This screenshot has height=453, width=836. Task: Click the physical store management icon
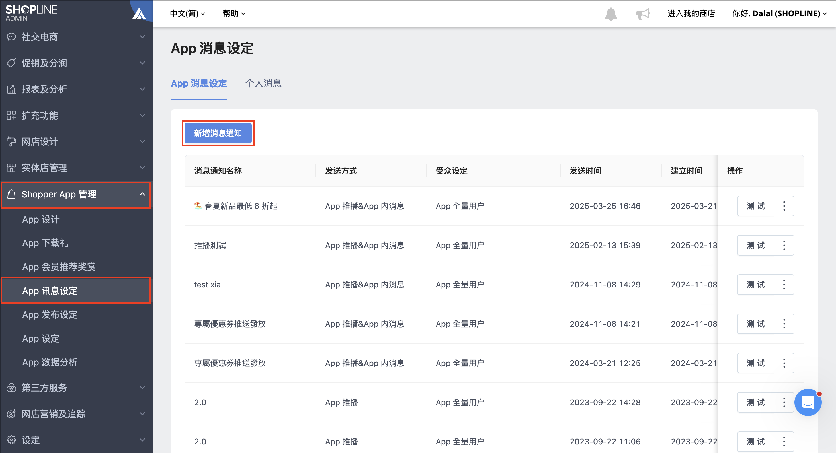coord(11,168)
